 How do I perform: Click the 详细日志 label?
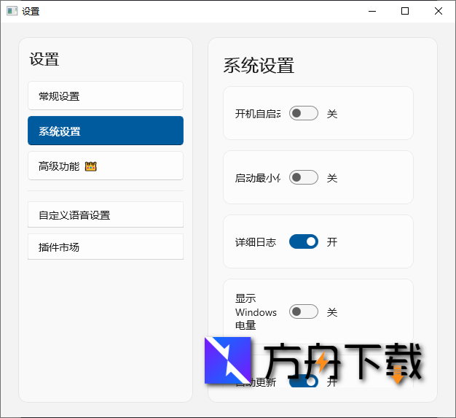point(256,242)
